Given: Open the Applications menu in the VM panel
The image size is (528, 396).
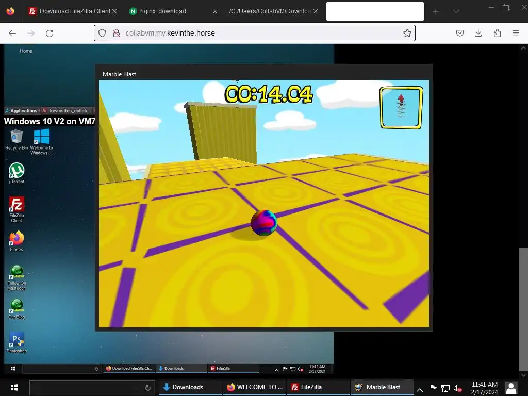Looking at the screenshot, I should (x=21, y=110).
